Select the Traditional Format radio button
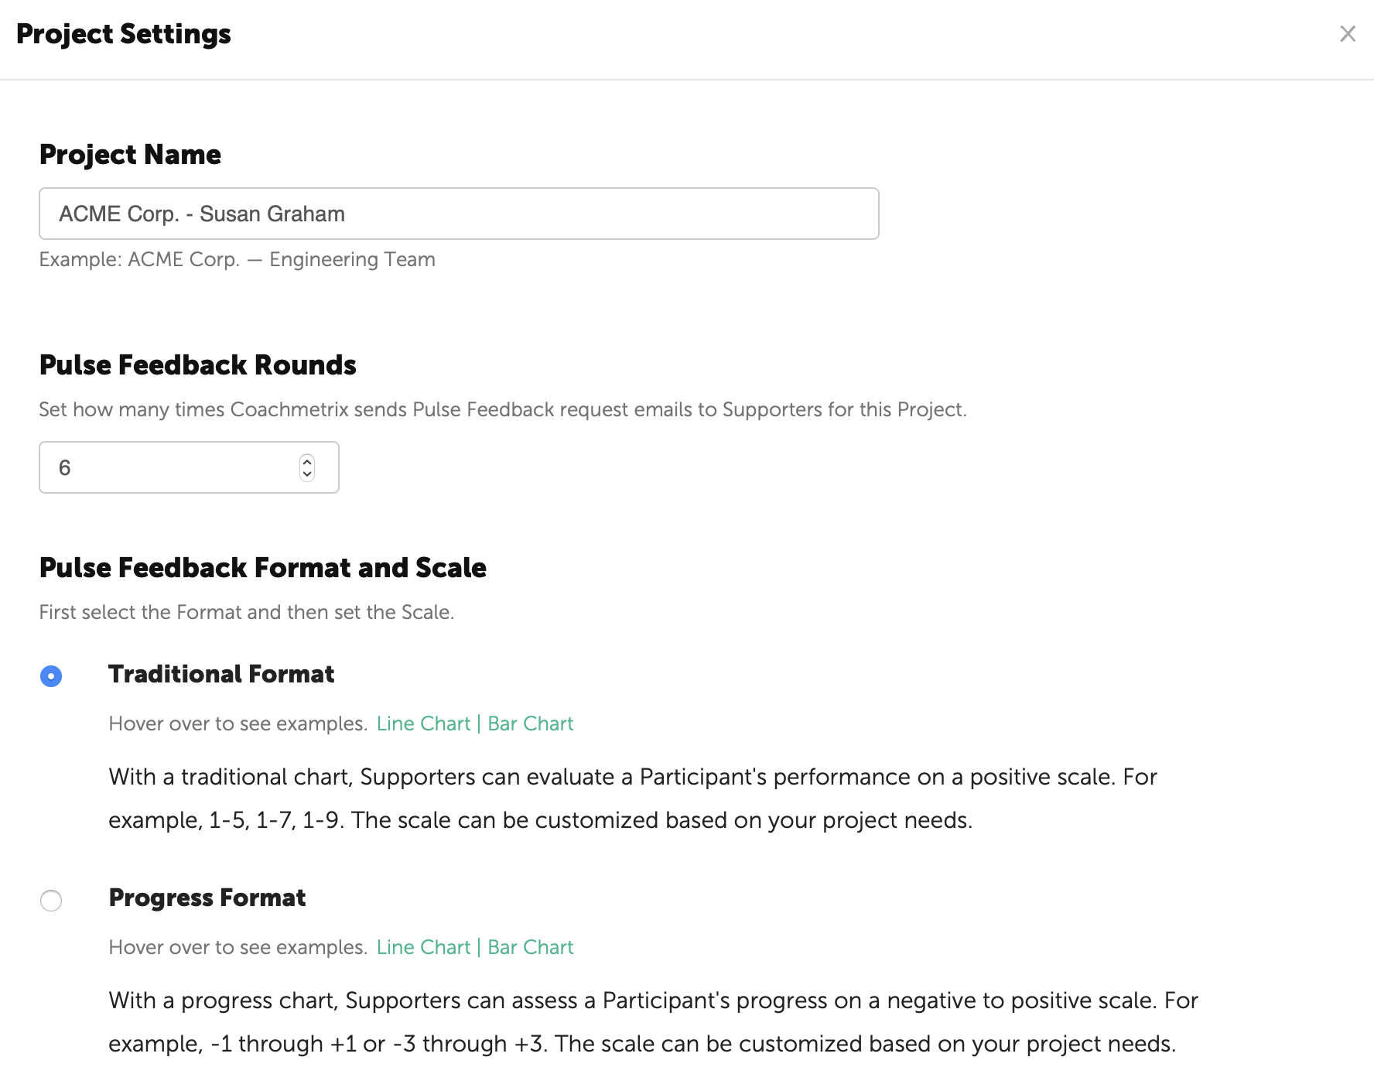The width and height of the screenshot is (1374, 1091). 51,676
